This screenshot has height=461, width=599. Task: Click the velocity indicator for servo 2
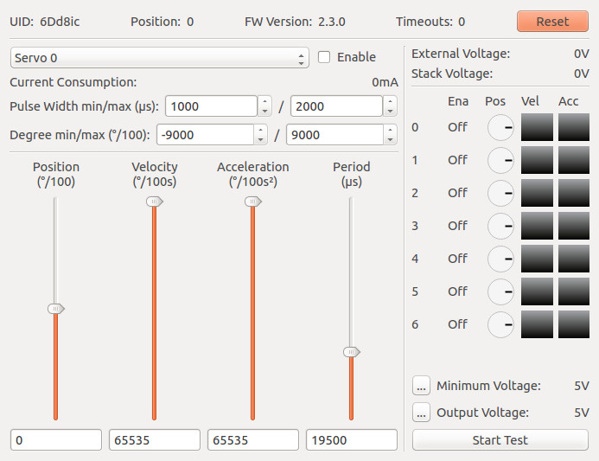(537, 193)
